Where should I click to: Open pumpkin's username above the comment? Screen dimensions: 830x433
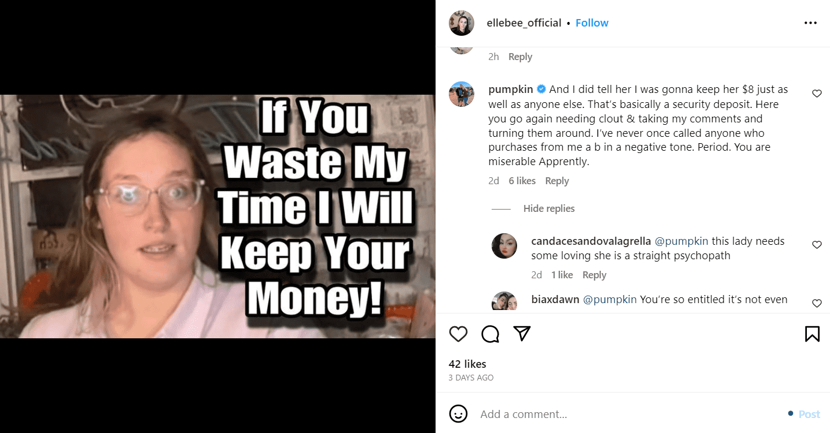(511, 89)
